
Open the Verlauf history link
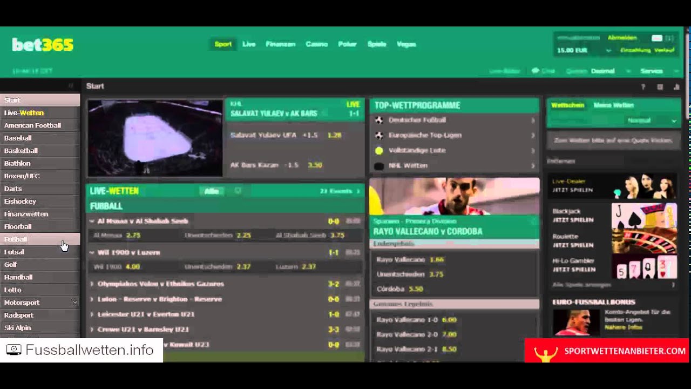pyautogui.click(x=664, y=50)
